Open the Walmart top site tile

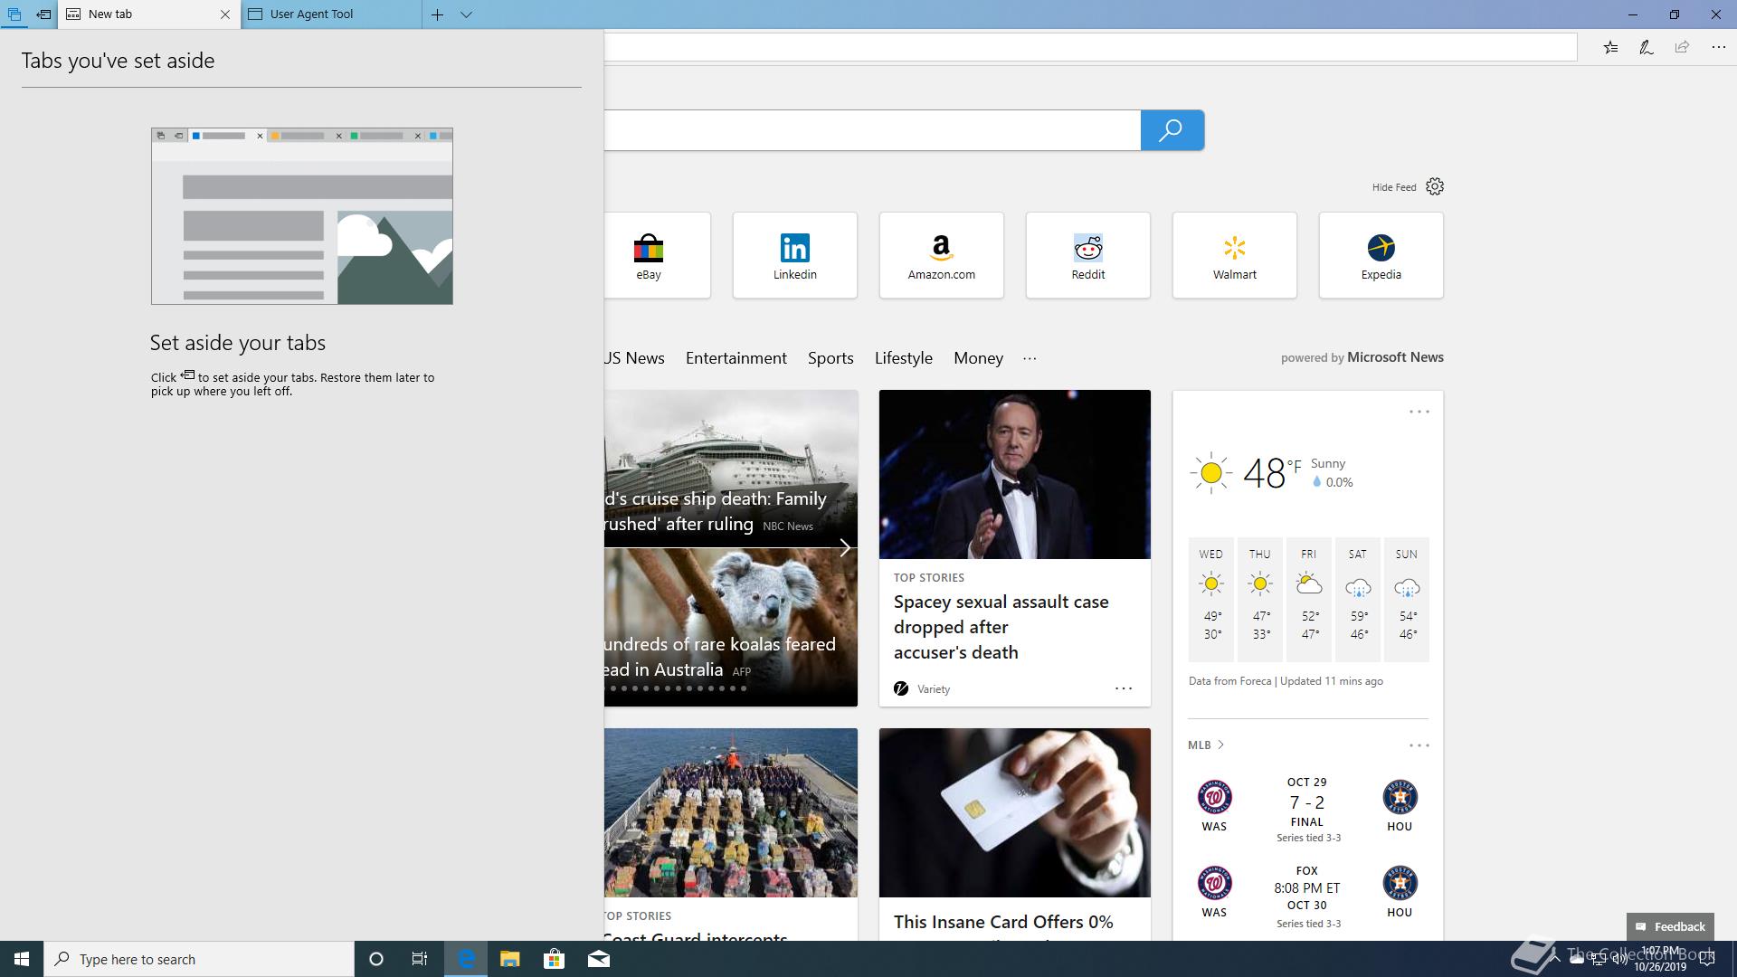(1234, 255)
